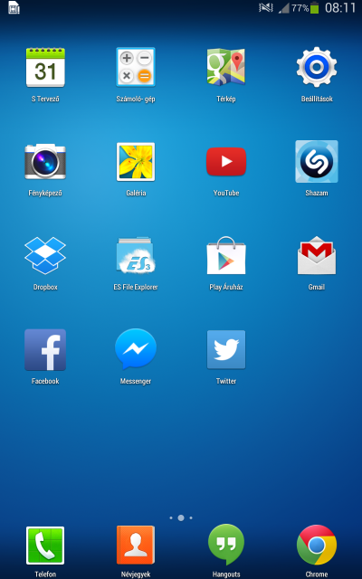Switch to the left home screen page dot
362x579 pixels.
(171, 518)
